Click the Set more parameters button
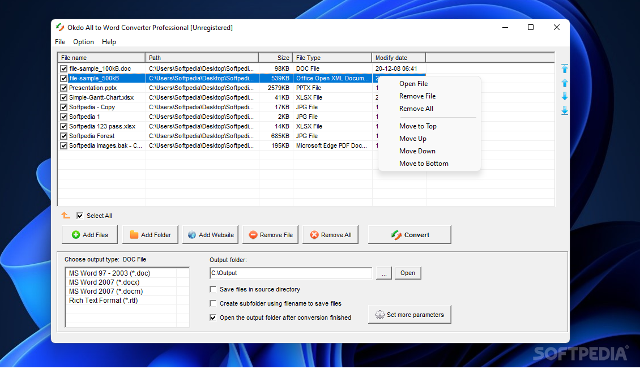The image size is (640, 369). (410, 314)
